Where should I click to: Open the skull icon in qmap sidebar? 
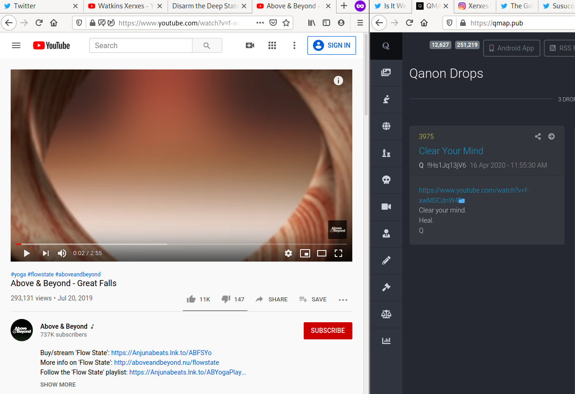(x=386, y=180)
